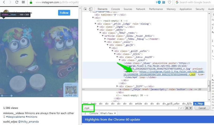Click the bookmark heart icon in address bar
The width and height of the screenshot is (214, 125).
coord(170,2)
